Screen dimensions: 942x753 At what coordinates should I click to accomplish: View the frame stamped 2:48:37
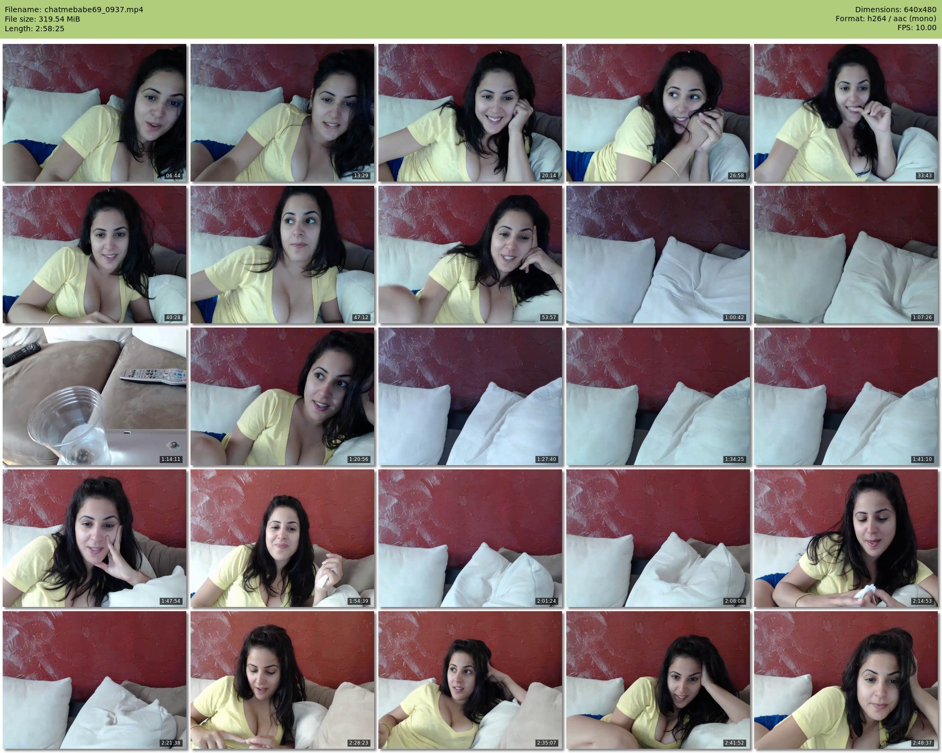[846, 680]
